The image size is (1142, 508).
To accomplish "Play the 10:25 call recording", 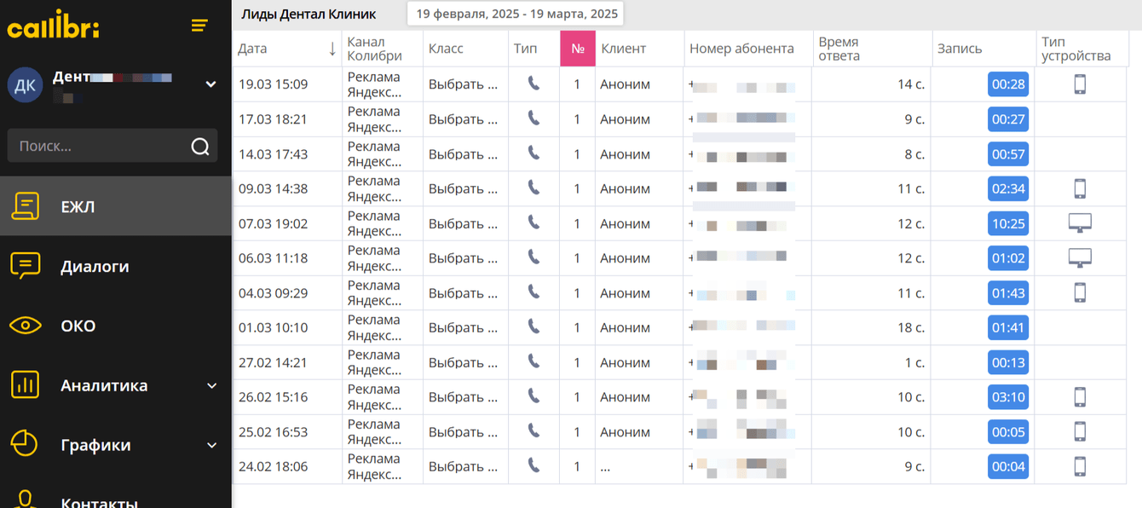I will pos(1007,223).
